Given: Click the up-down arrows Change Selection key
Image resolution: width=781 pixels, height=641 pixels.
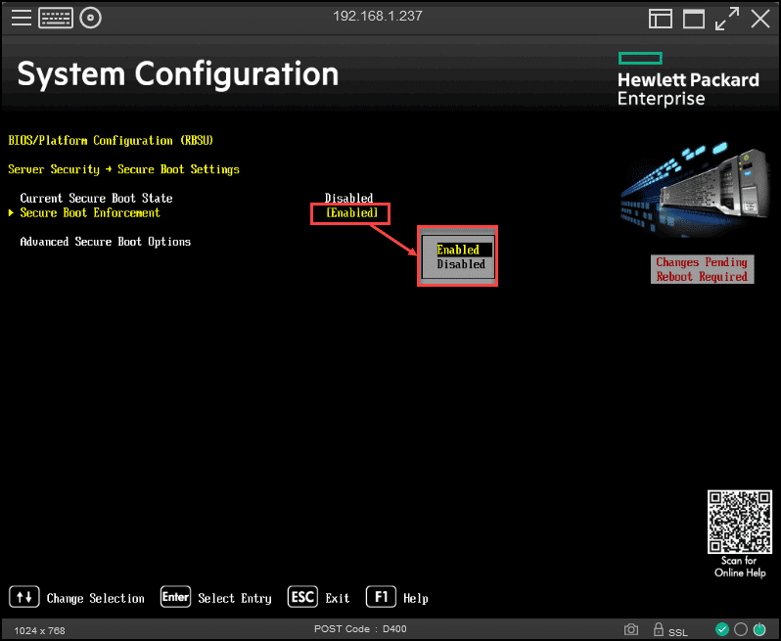Looking at the screenshot, I should point(23,597).
